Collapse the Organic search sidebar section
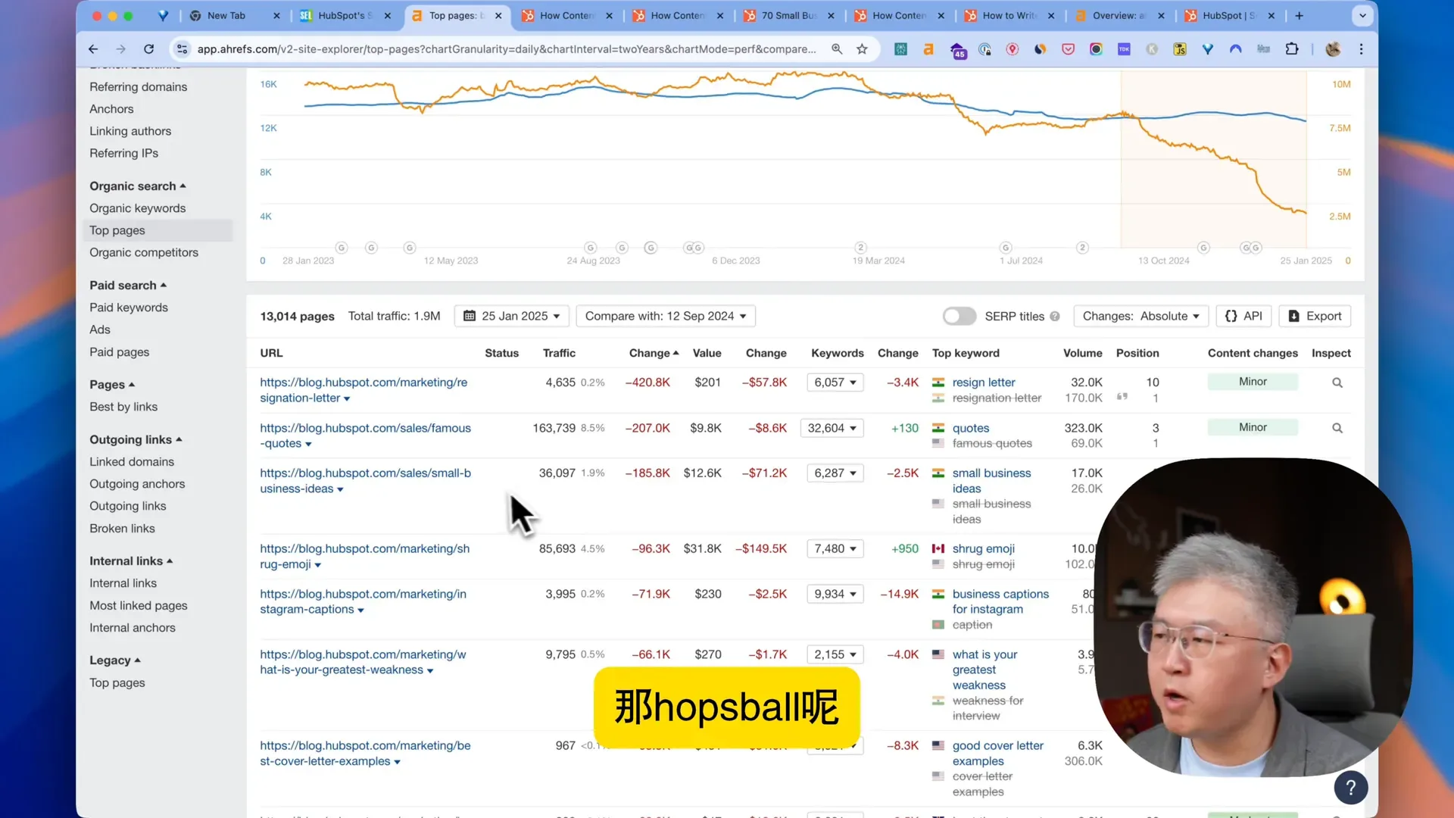The height and width of the screenshot is (818, 1454). point(138,186)
